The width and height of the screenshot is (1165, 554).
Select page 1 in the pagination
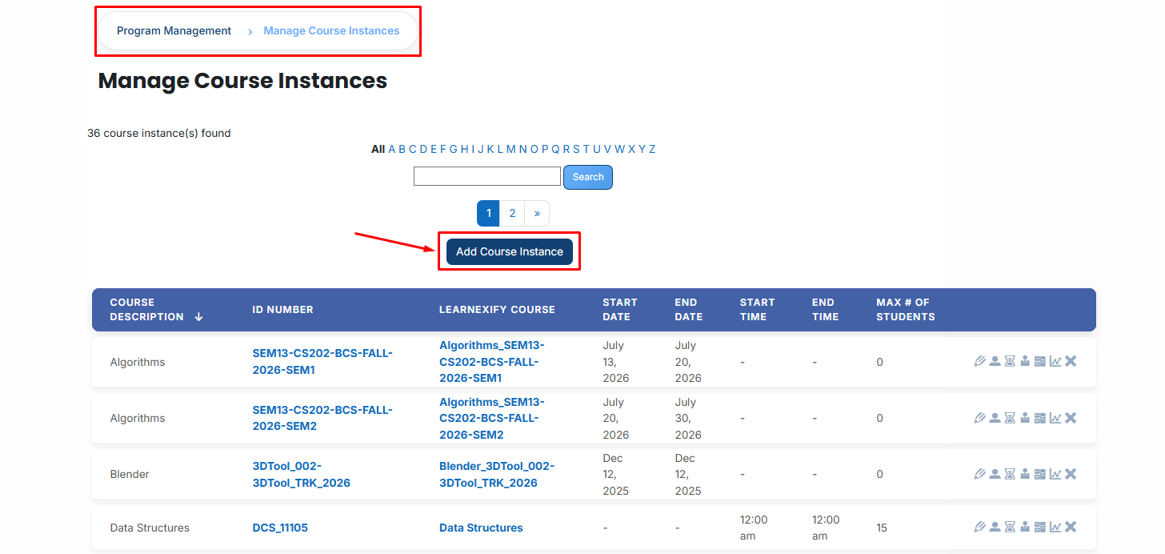pyautogui.click(x=488, y=214)
